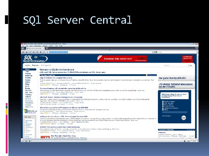Click the Log in link
Screen dimensions: 209x156
click(27, 65)
